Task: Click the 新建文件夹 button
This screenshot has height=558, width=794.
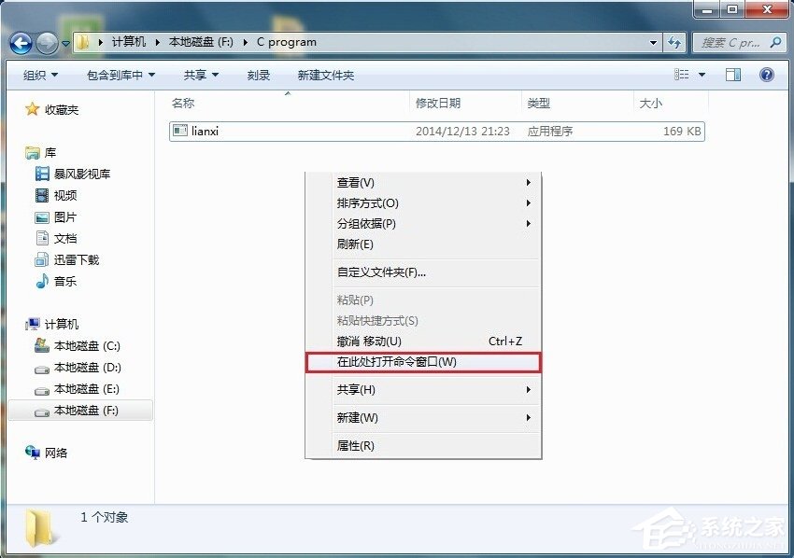Action: point(325,75)
